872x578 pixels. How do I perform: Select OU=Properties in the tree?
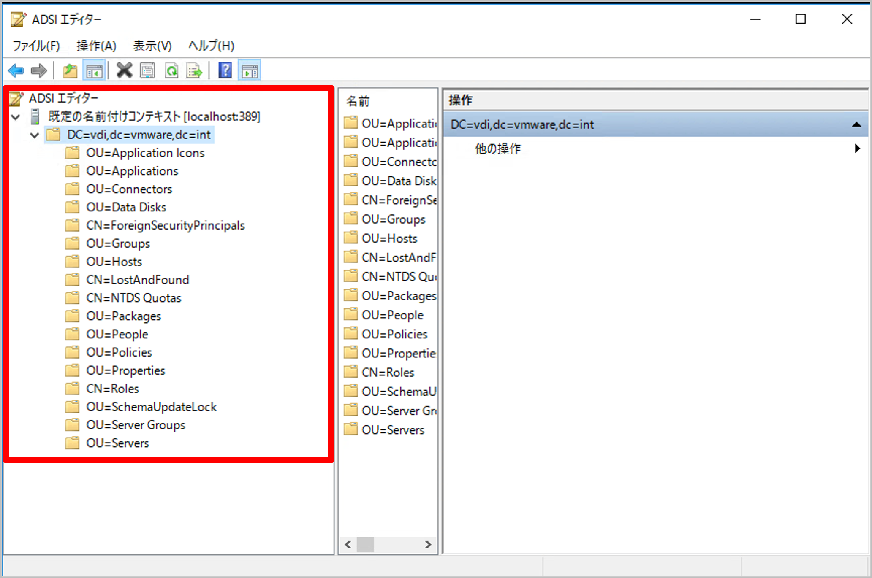click(126, 370)
